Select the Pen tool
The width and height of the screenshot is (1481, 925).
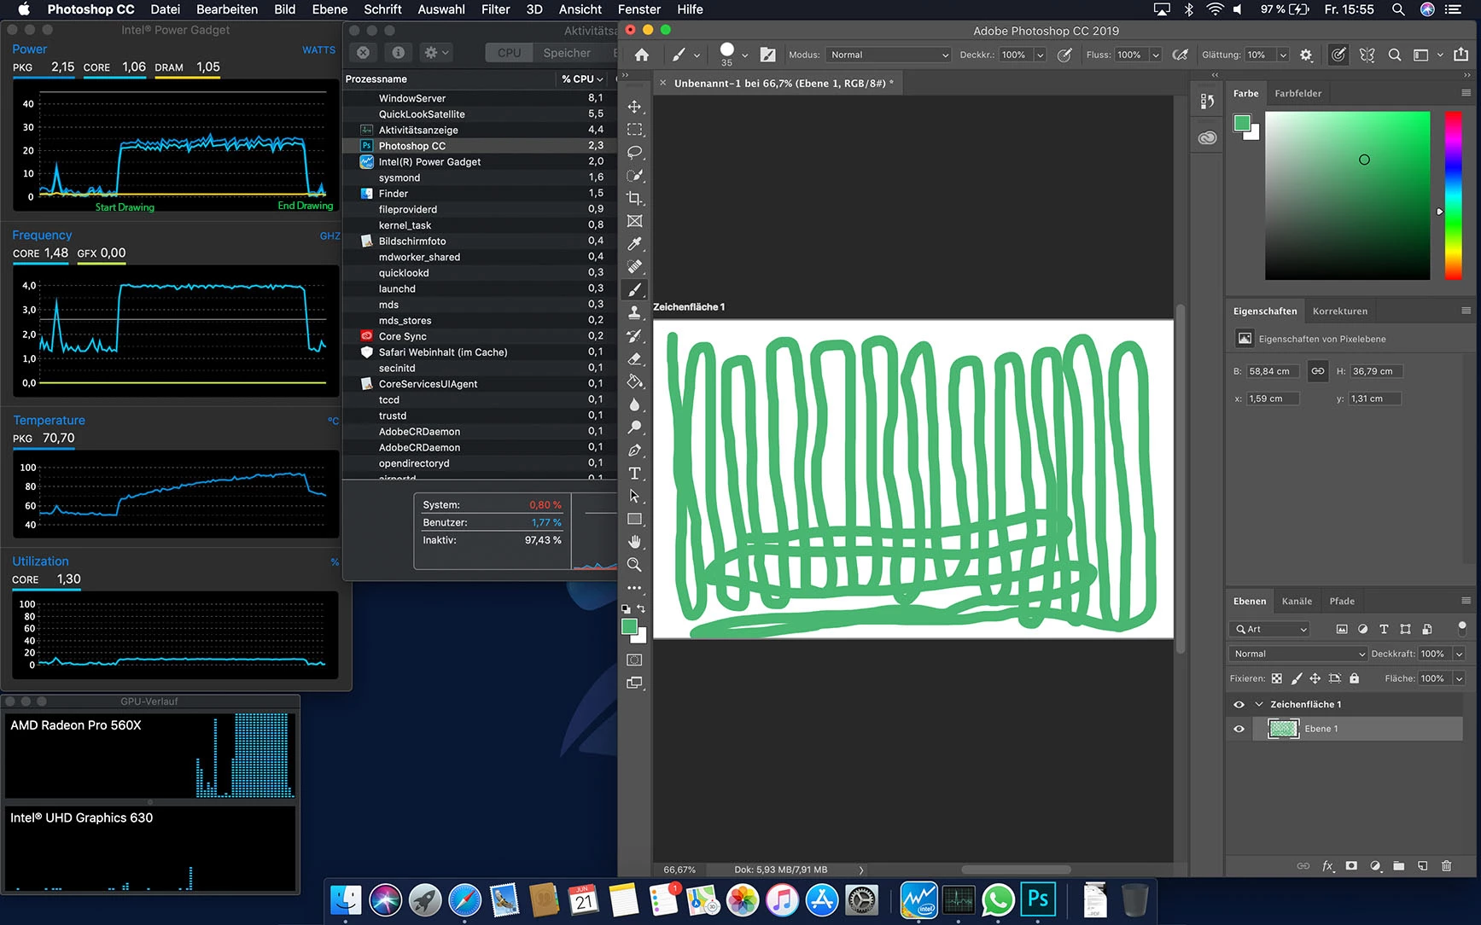(x=634, y=451)
